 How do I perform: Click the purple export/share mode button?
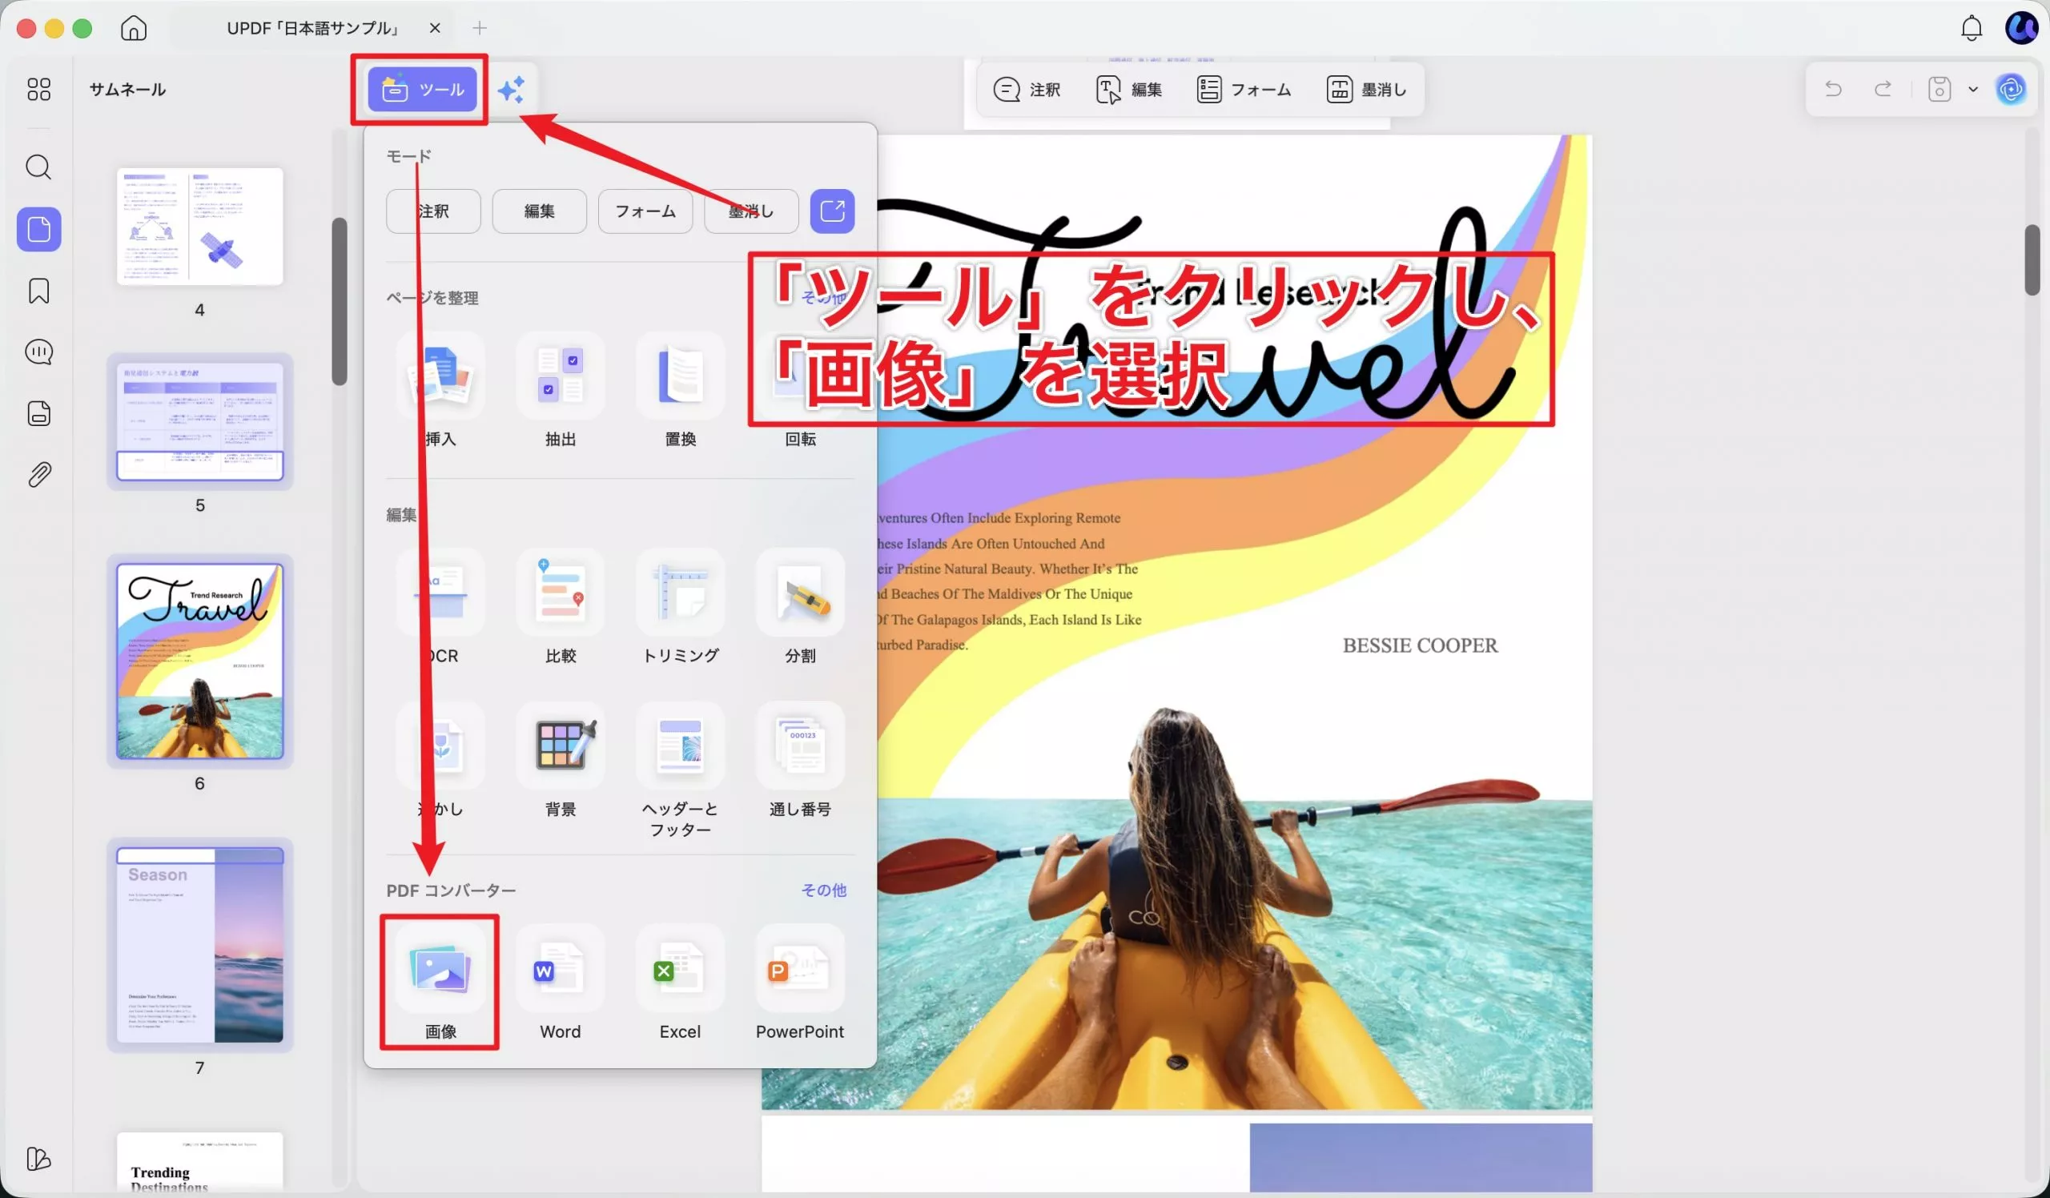pyautogui.click(x=832, y=211)
